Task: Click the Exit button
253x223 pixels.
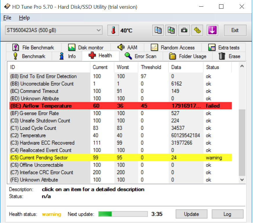Action: tap(235, 30)
